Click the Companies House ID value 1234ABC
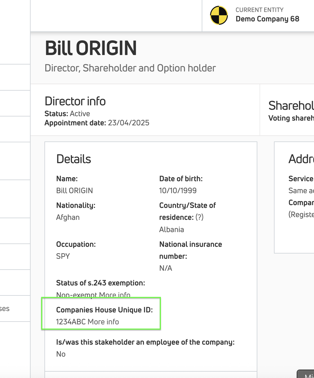 tap(71, 322)
